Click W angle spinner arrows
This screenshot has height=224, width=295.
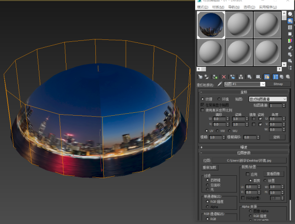pyautogui.click(x=284, y=129)
